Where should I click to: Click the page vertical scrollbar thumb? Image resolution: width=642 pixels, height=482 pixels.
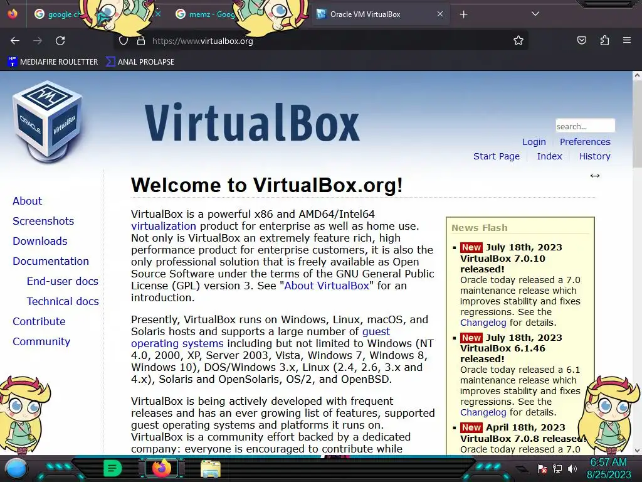[x=637, y=123]
